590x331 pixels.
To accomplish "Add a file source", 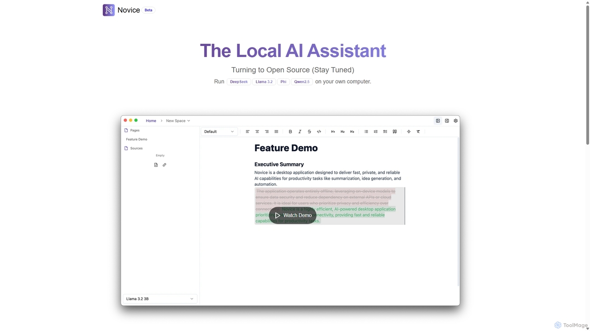I will (x=156, y=165).
